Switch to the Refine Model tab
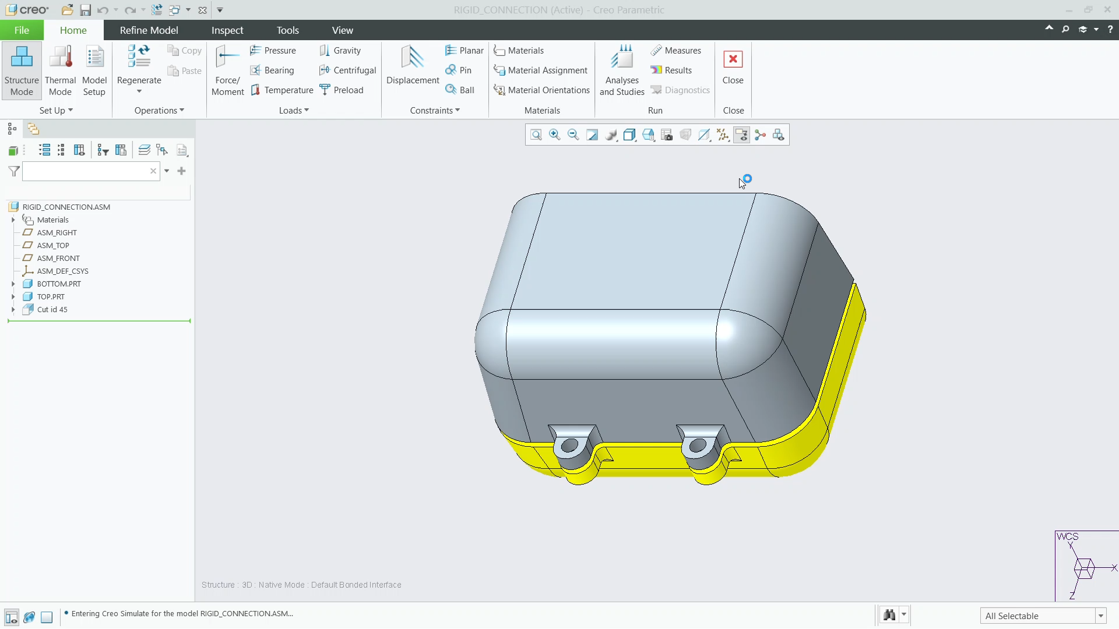Screen dimensions: 1119x629 [x=149, y=30]
